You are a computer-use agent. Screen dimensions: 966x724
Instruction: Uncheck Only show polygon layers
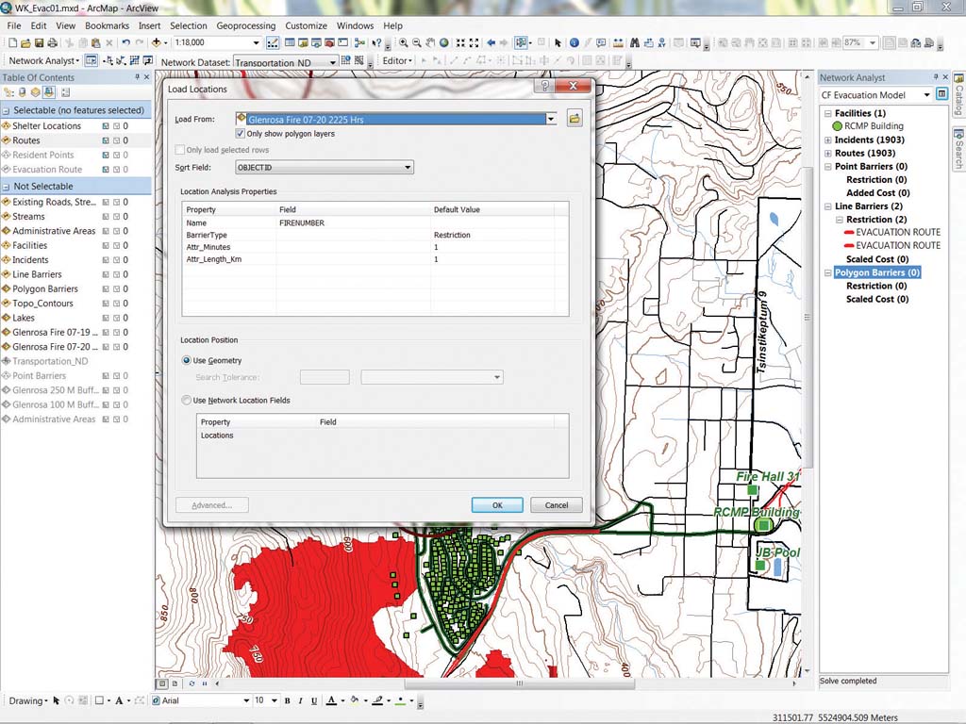[241, 134]
